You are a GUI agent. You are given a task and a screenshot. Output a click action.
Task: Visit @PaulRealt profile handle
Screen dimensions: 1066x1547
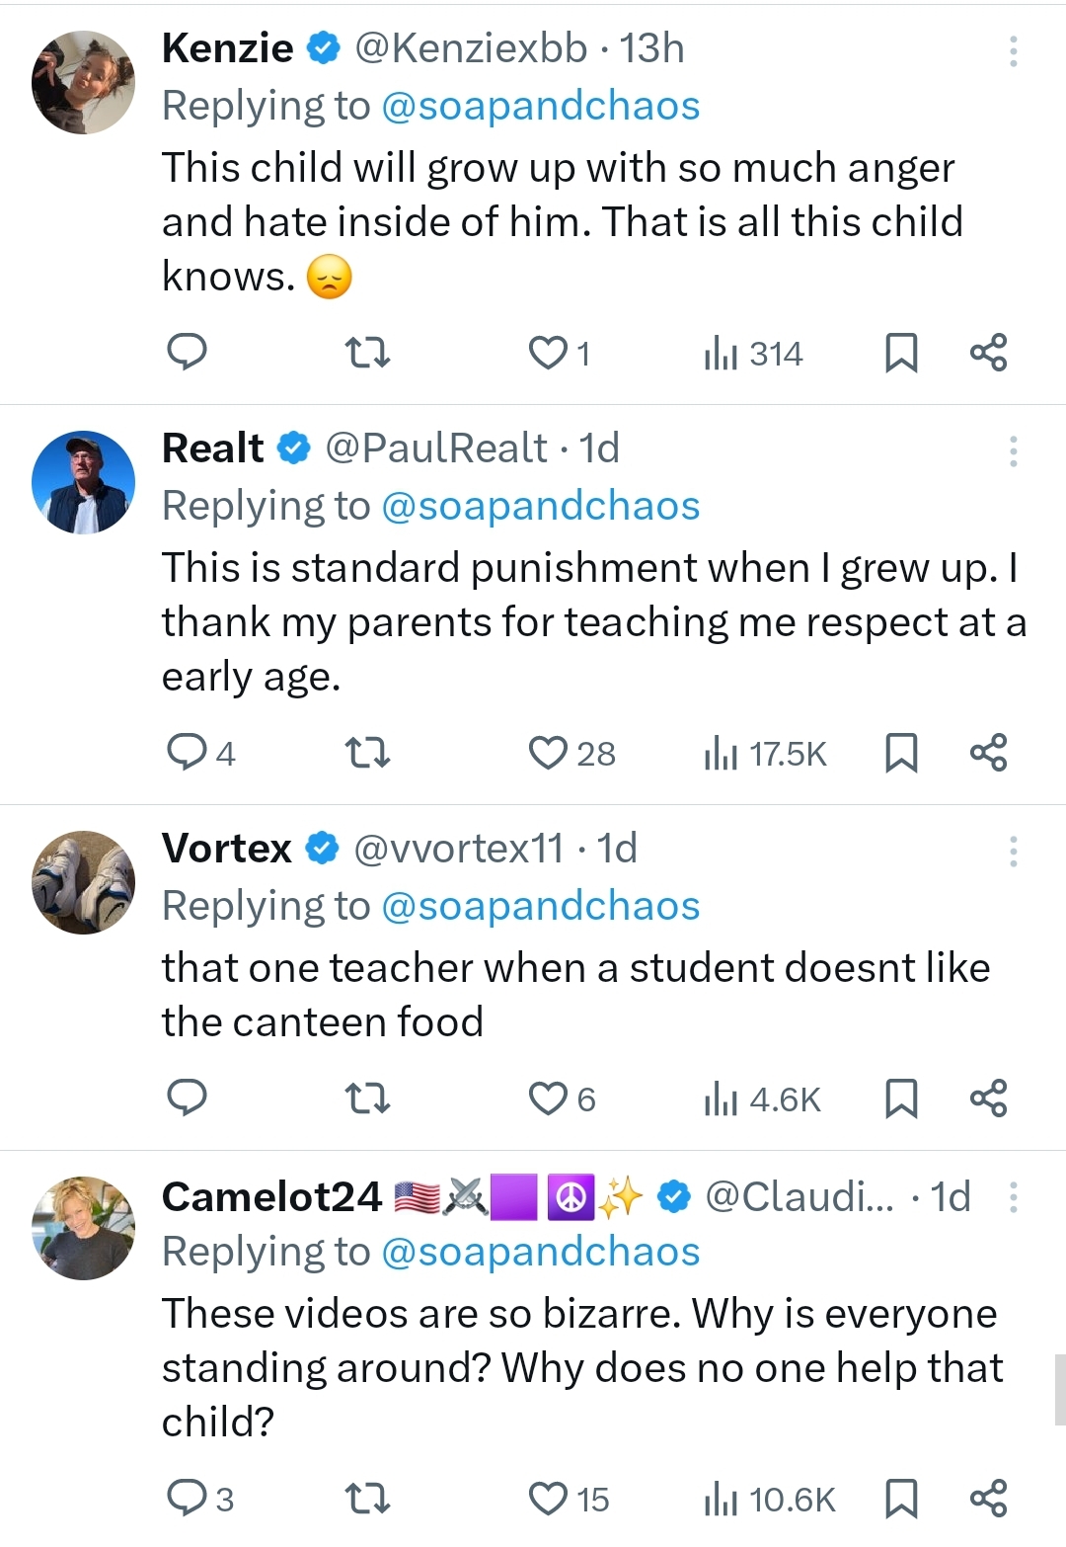point(435,448)
